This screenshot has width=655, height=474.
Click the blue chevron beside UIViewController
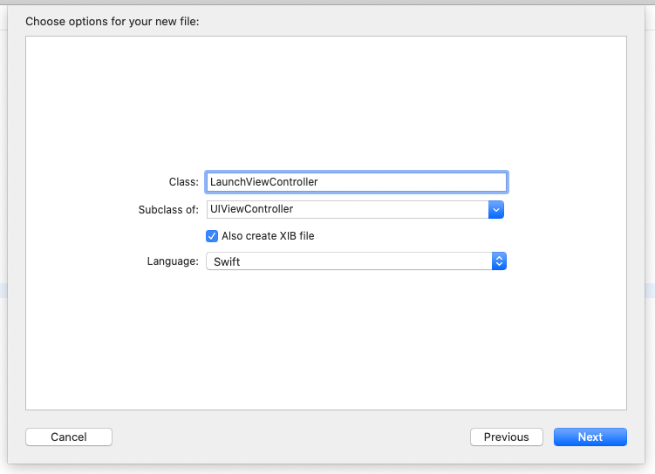point(495,209)
